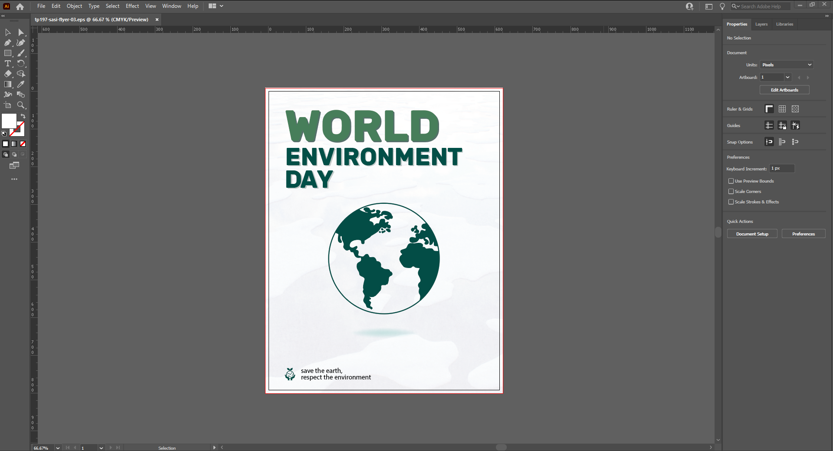The image size is (833, 451).
Task: Pick the Curvature tool
Action: click(x=21, y=43)
